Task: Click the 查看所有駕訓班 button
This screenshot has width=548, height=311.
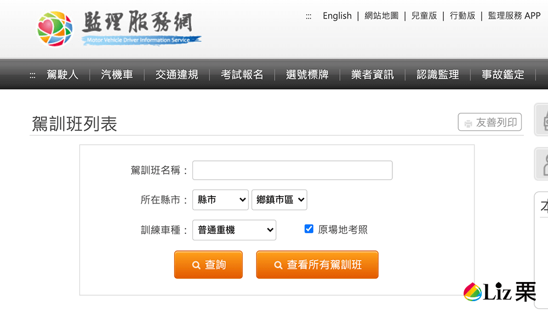Action: (x=317, y=264)
